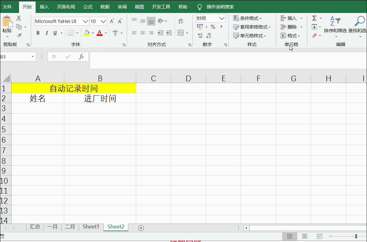Click the Copy icon in clipboard group
The width and height of the screenshot is (367, 242).
coord(19,27)
